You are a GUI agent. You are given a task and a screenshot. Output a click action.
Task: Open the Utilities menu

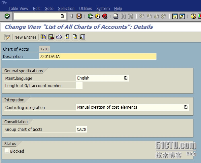(x=85, y=9)
